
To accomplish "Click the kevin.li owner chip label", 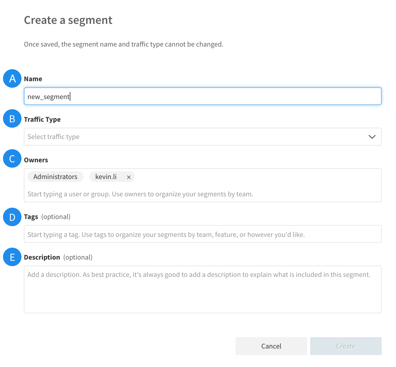I will point(106,177).
